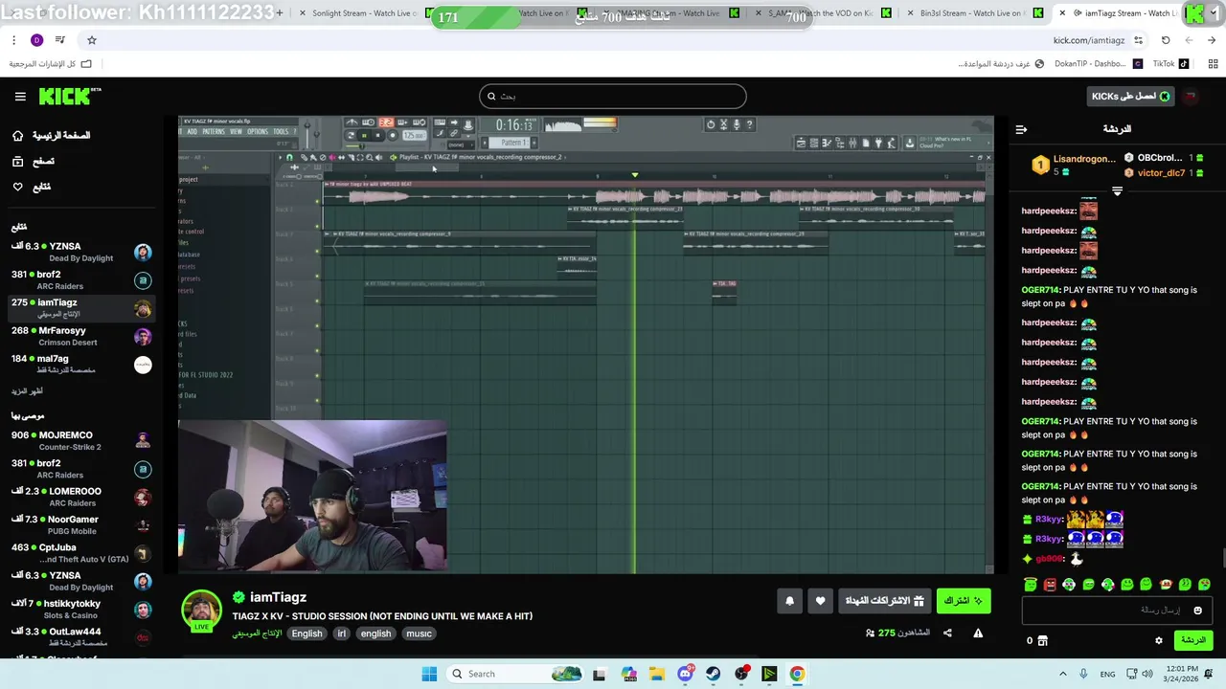Open OutLaw444 channel in sidebar
Image resolution: width=1226 pixels, height=689 pixels.
pyautogui.click(x=81, y=637)
